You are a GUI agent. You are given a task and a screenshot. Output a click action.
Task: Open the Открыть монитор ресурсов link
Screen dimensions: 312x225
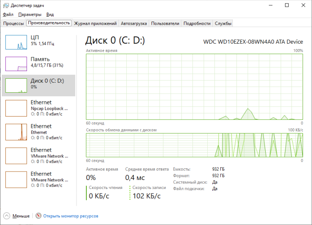(x=71, y=216)
